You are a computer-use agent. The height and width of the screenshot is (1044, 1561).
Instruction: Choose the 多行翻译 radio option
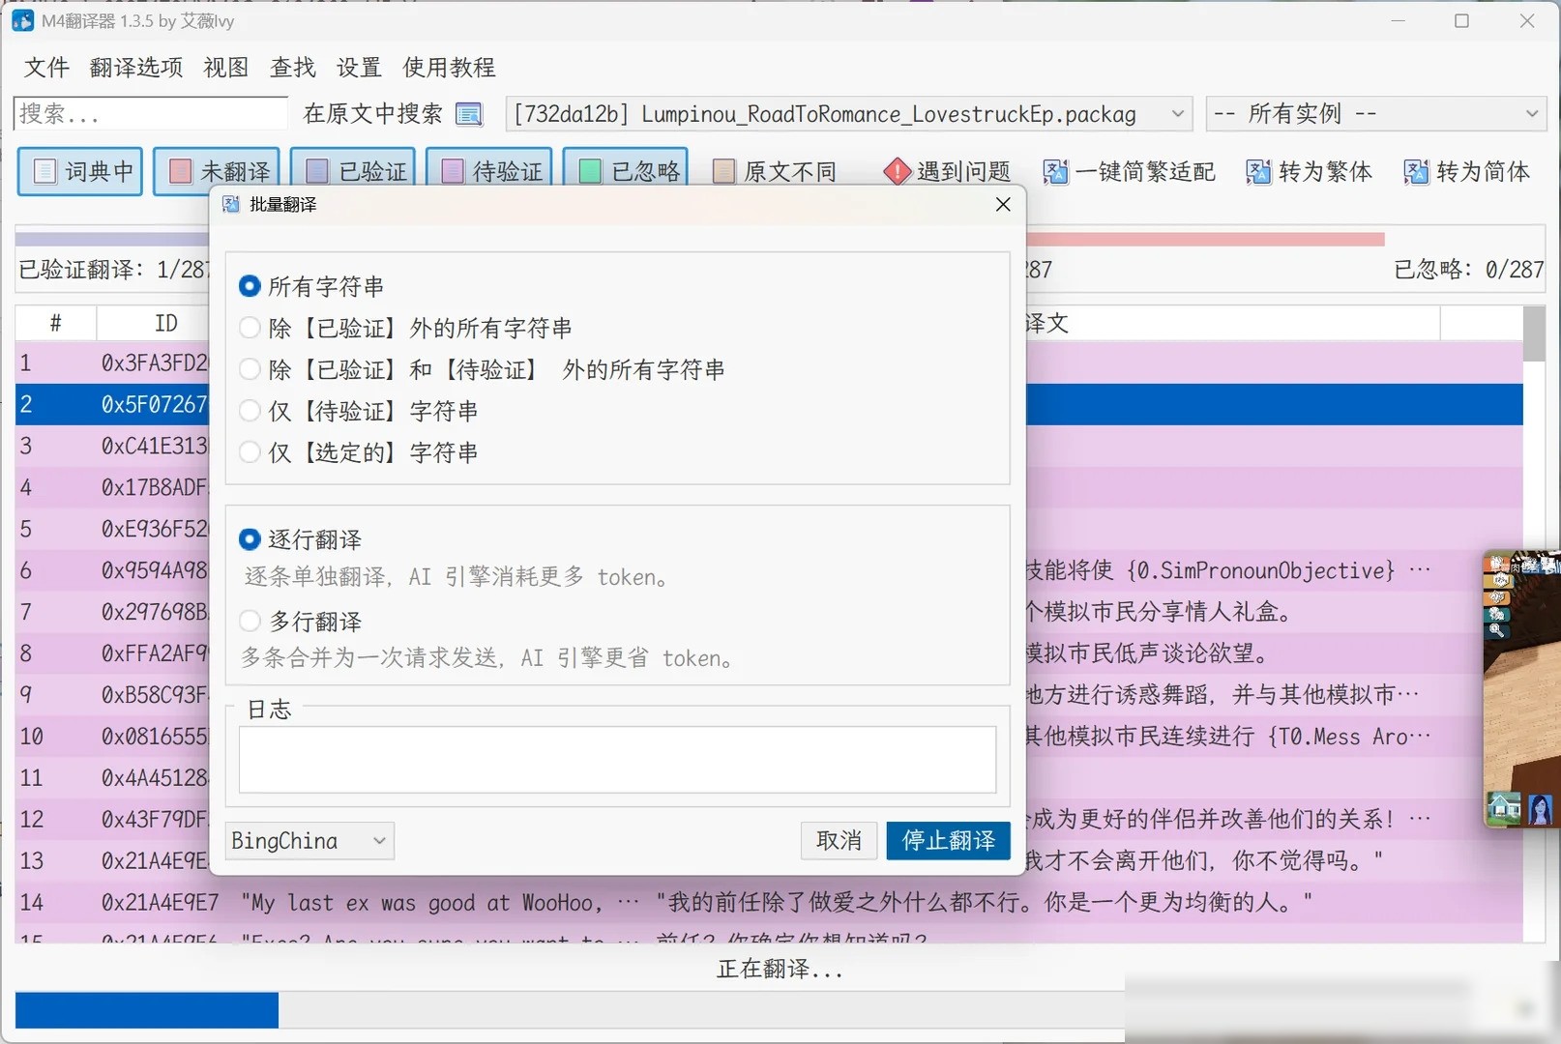coord(250,621)
